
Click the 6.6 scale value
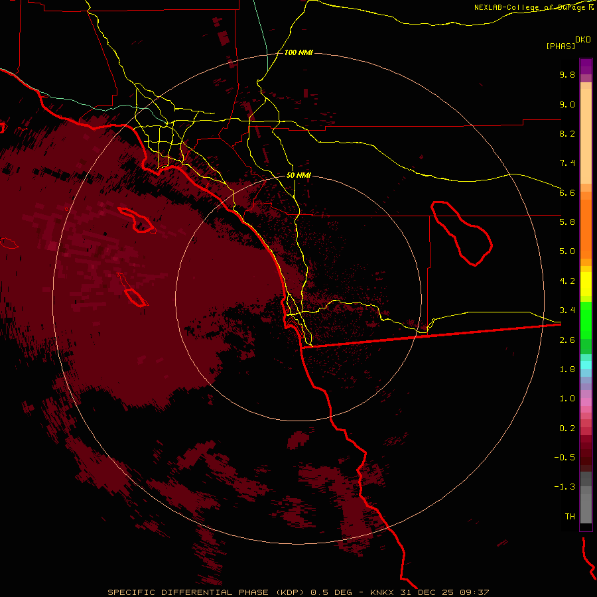pos(567,192)
